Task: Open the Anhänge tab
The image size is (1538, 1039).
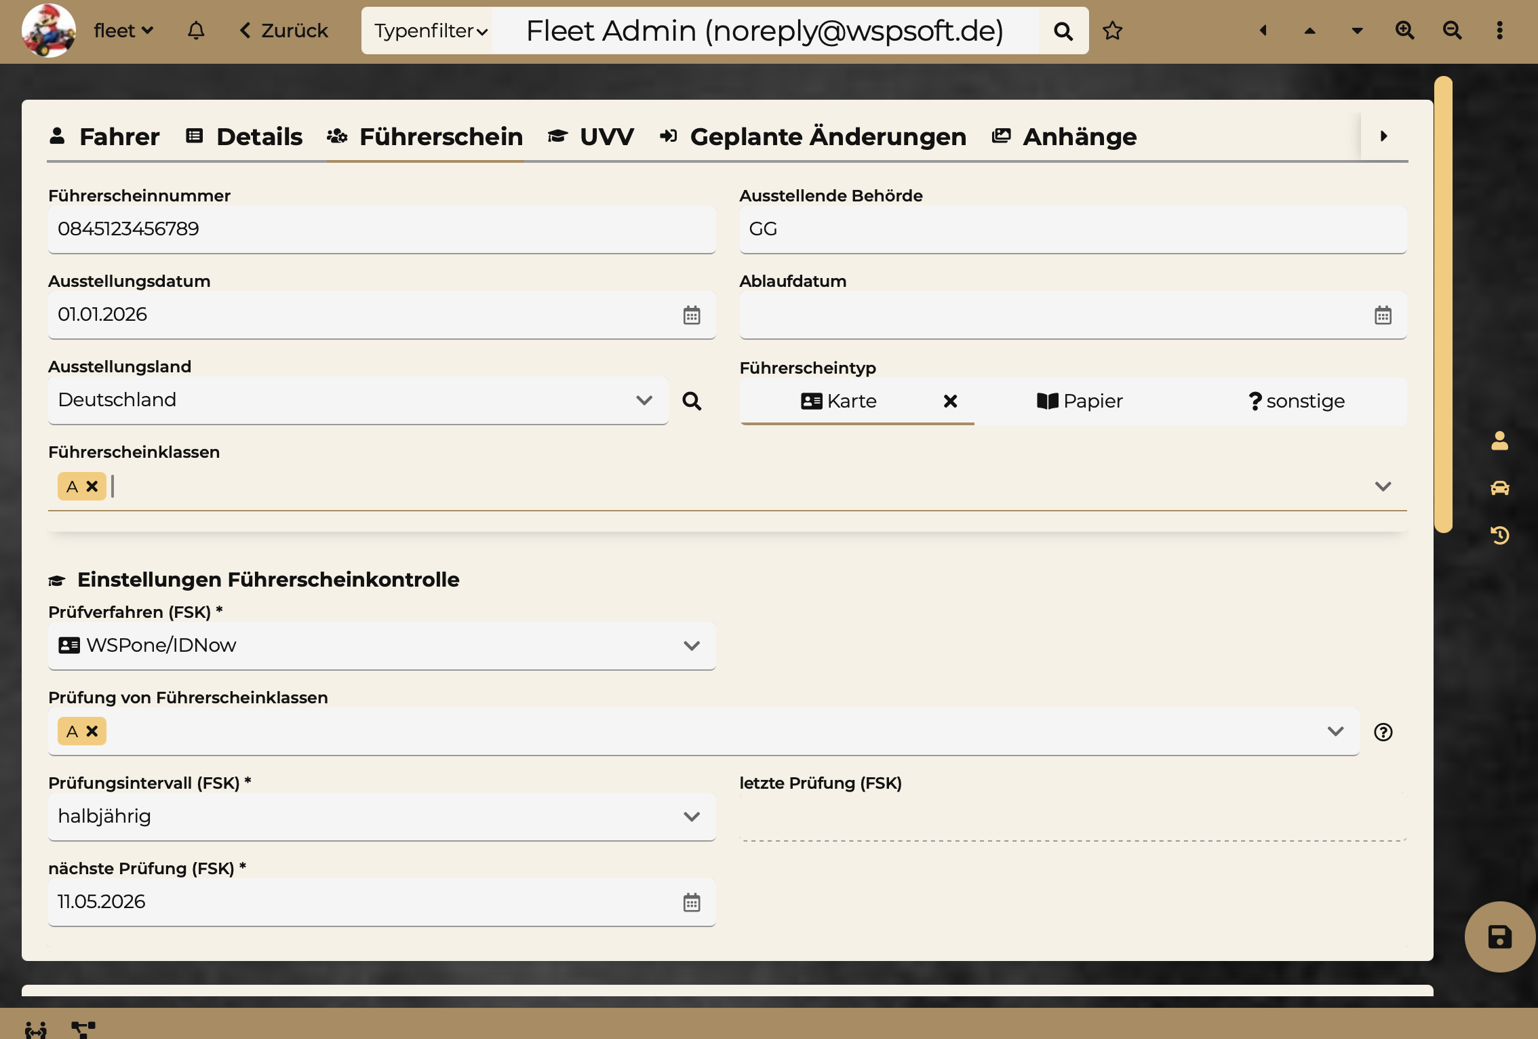Action: coord(1065,137)
